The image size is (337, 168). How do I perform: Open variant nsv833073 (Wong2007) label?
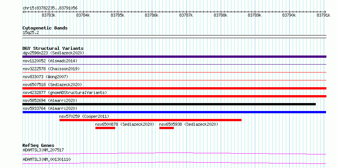(45, 77)
